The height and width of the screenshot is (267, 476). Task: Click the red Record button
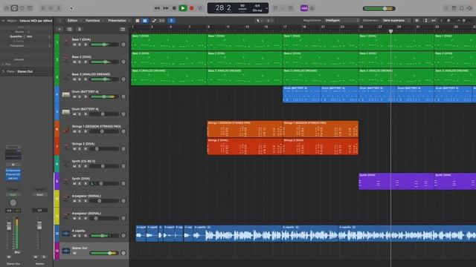click(x=192, y=8)
